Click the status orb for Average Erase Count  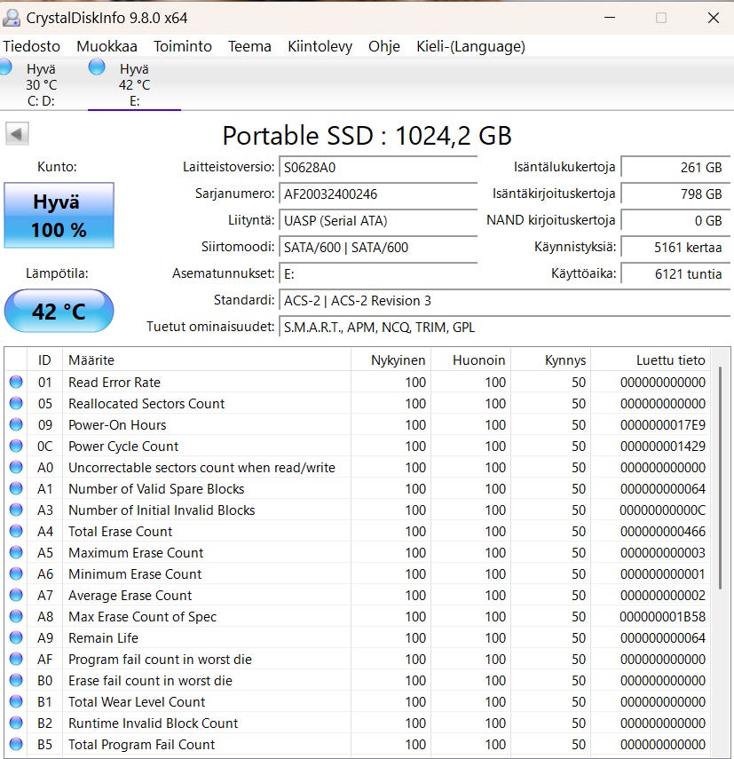pyautogui.click(x=16, y=595)
